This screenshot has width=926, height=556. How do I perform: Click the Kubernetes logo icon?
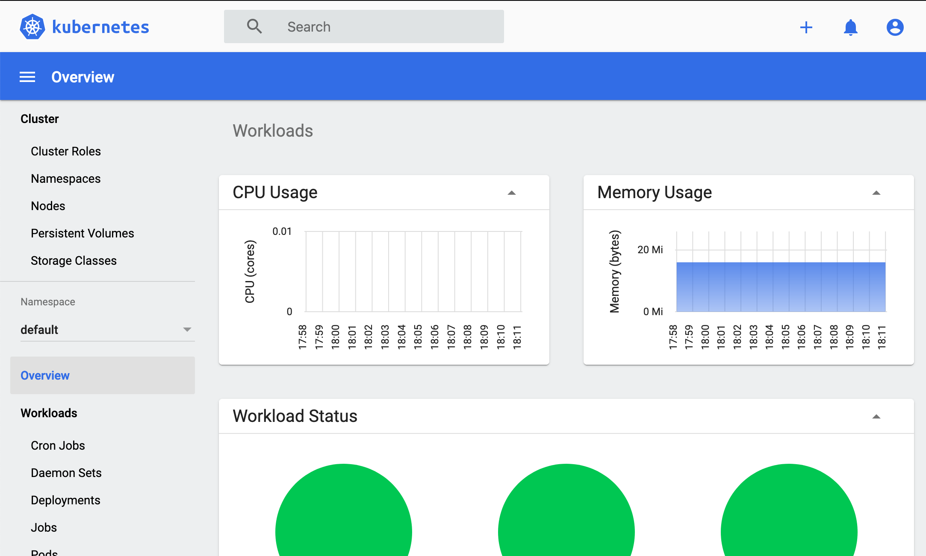[32, 27]
